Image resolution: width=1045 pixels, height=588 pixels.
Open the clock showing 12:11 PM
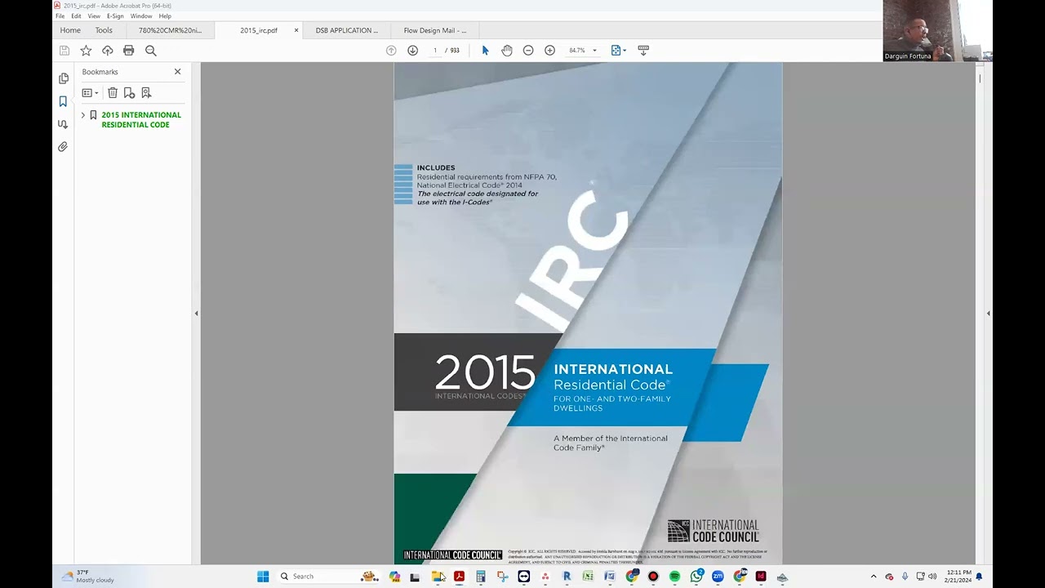tap(958, 577)
